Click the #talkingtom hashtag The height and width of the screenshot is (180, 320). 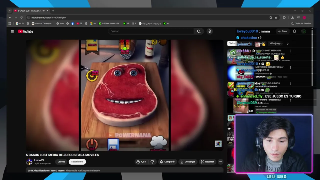[83, 170]
